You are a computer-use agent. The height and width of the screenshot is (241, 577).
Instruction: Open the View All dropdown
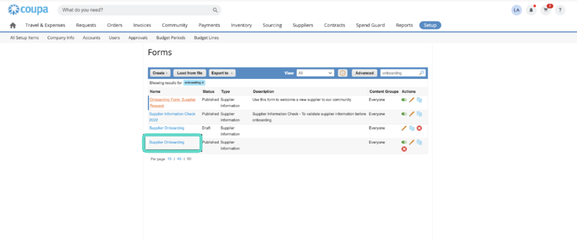(315, 73)
